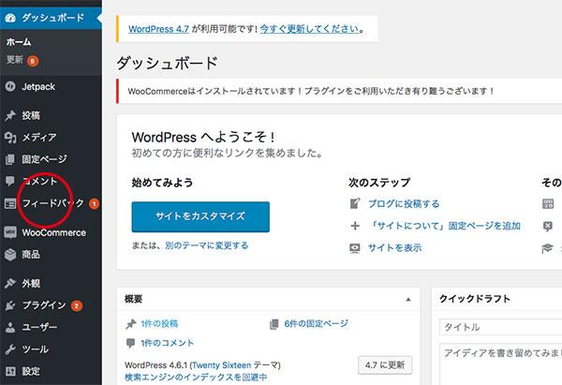Click the 固定ページ icon in sidebar
Image resolution: width=562 pixels, height=385 pixels.
coord(10,159)
